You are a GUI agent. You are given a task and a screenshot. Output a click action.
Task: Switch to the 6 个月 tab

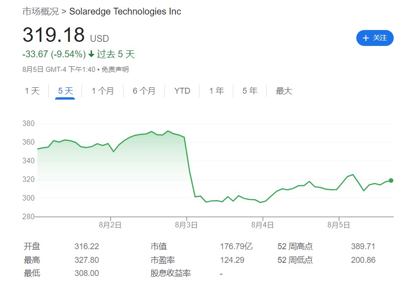[x=144, y=91]
